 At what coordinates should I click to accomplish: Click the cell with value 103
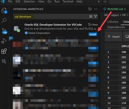[x=124, y=67]
